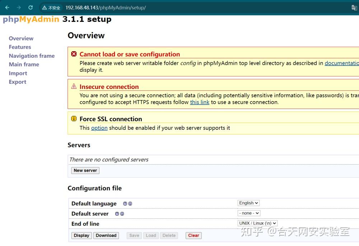Click the New server button

click(x=85, y=170)
